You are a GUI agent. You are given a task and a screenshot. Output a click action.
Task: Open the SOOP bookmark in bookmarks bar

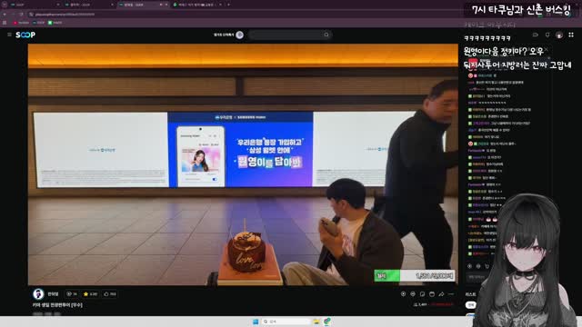38,23
